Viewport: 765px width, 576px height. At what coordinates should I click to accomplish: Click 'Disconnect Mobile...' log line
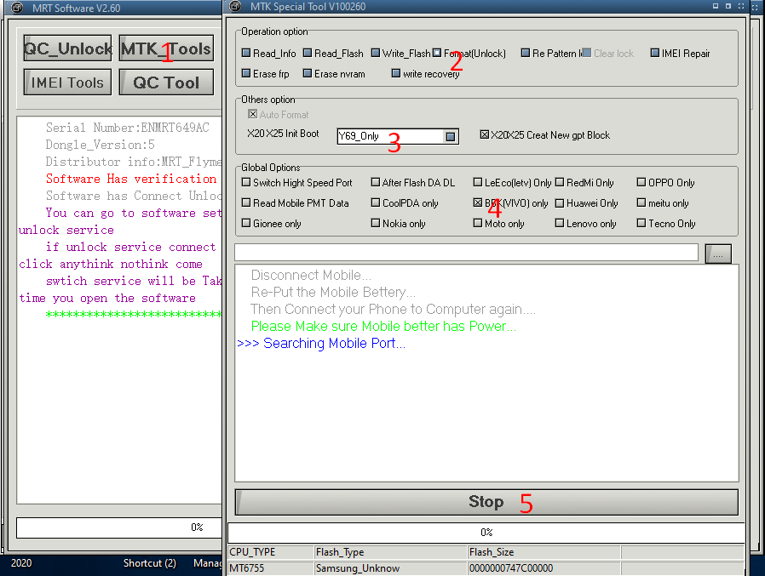pyautogui.click(x=311, y=276)
